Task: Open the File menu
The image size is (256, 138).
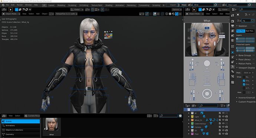Action: click(7, 5)
